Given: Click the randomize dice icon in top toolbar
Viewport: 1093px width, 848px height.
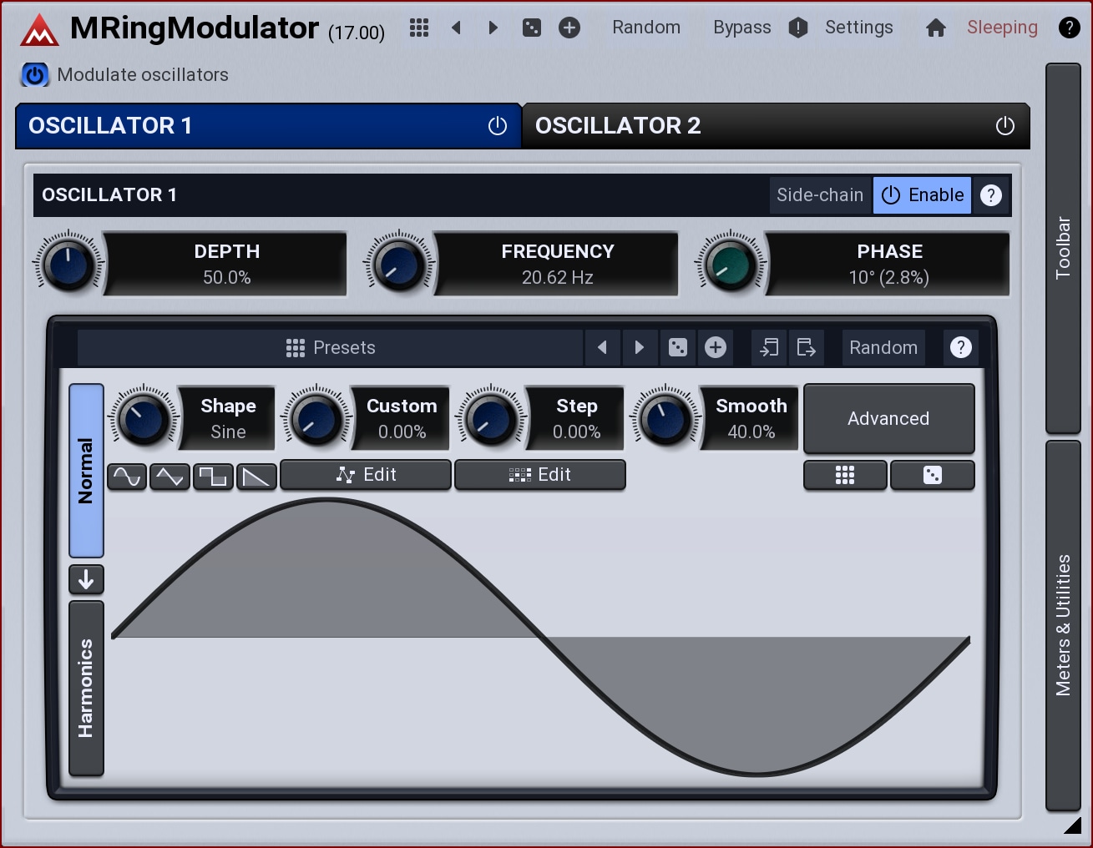Looking at the screenshot, I should [532, 28].
